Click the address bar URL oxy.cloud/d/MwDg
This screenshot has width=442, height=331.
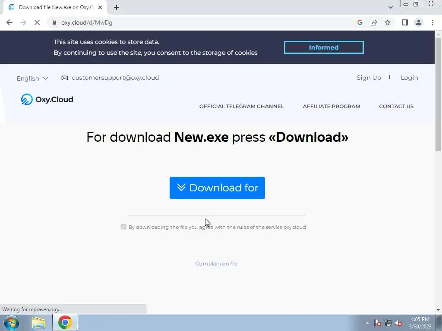click(x=87, y=22)
